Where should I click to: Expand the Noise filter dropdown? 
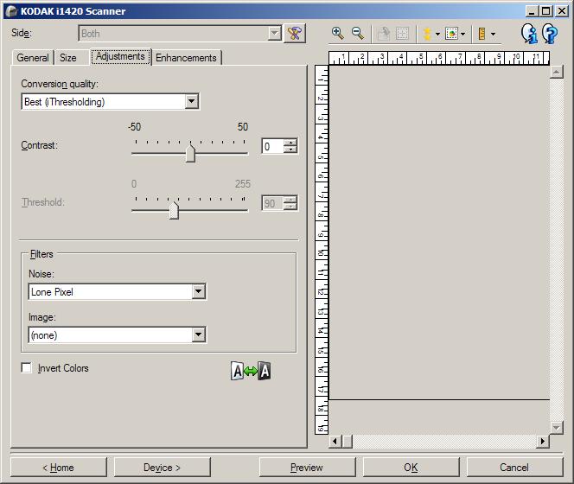(x=199, y=292)
